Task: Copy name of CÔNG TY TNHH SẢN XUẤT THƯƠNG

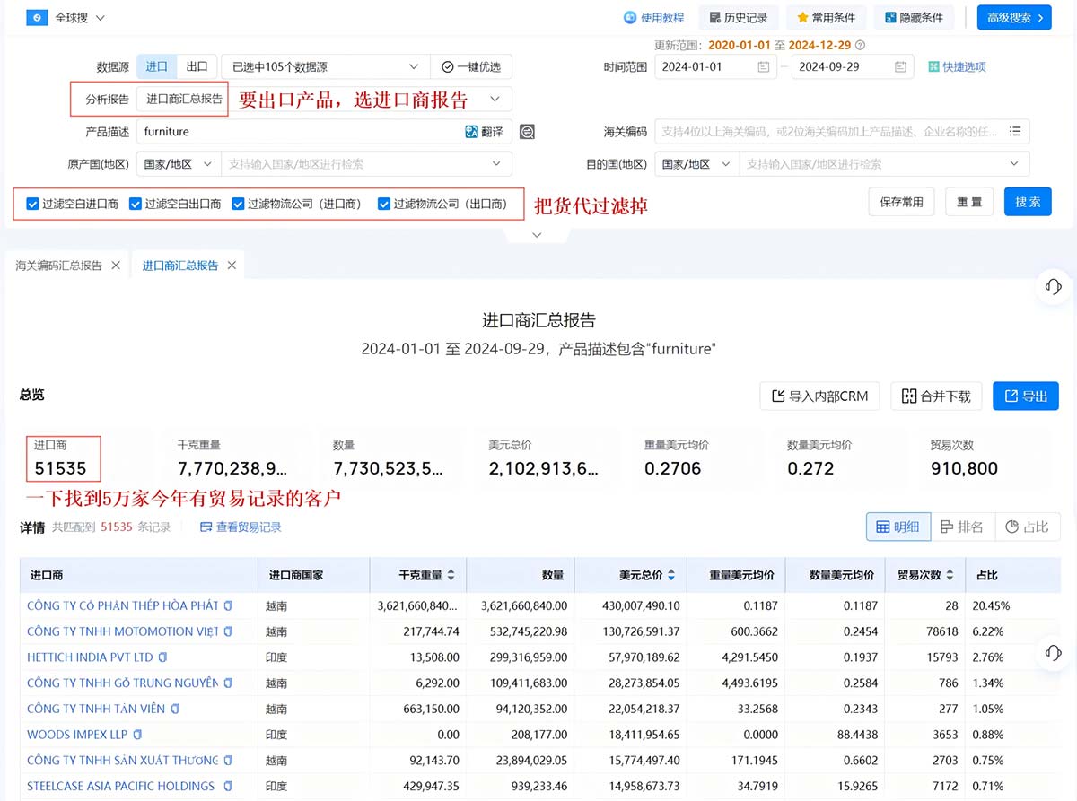Action: pos(227,760)
